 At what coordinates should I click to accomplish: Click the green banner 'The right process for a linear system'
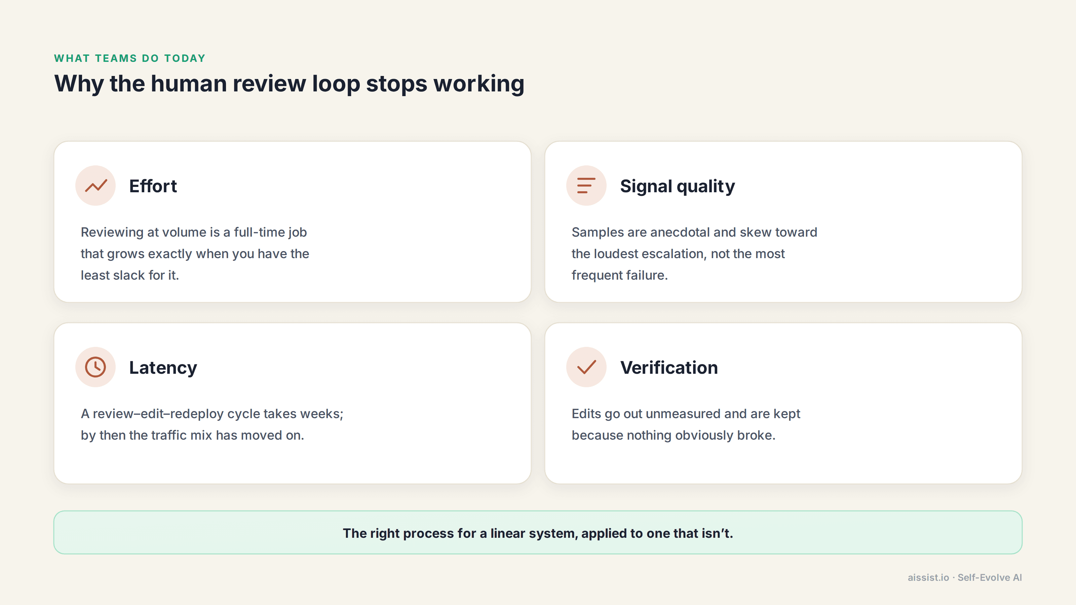click(538, 533)
